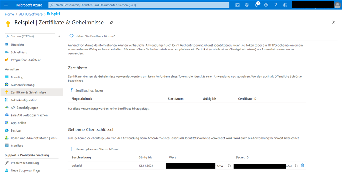This screenshot has width=342, height=186.
Task: Click the Certificate ID column header
Action: 247,99
